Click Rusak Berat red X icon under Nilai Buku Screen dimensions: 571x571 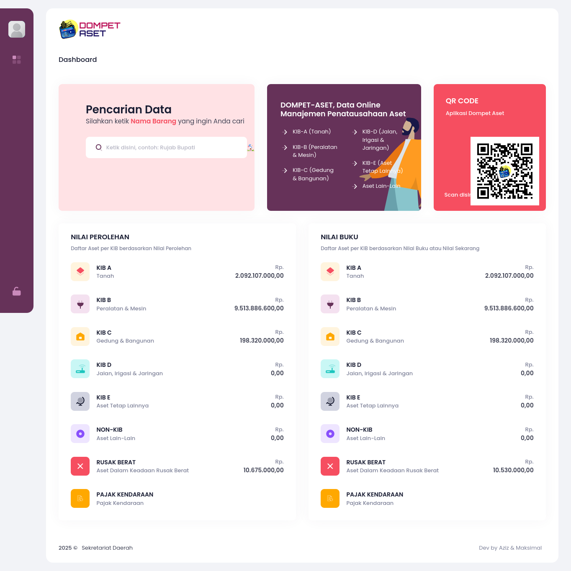(x=330, y=466)
